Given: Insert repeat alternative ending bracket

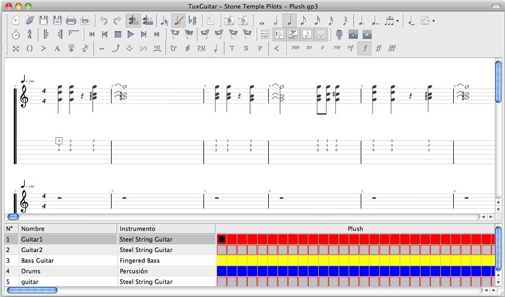Looking at the screenshot, I should pos(74,34).
